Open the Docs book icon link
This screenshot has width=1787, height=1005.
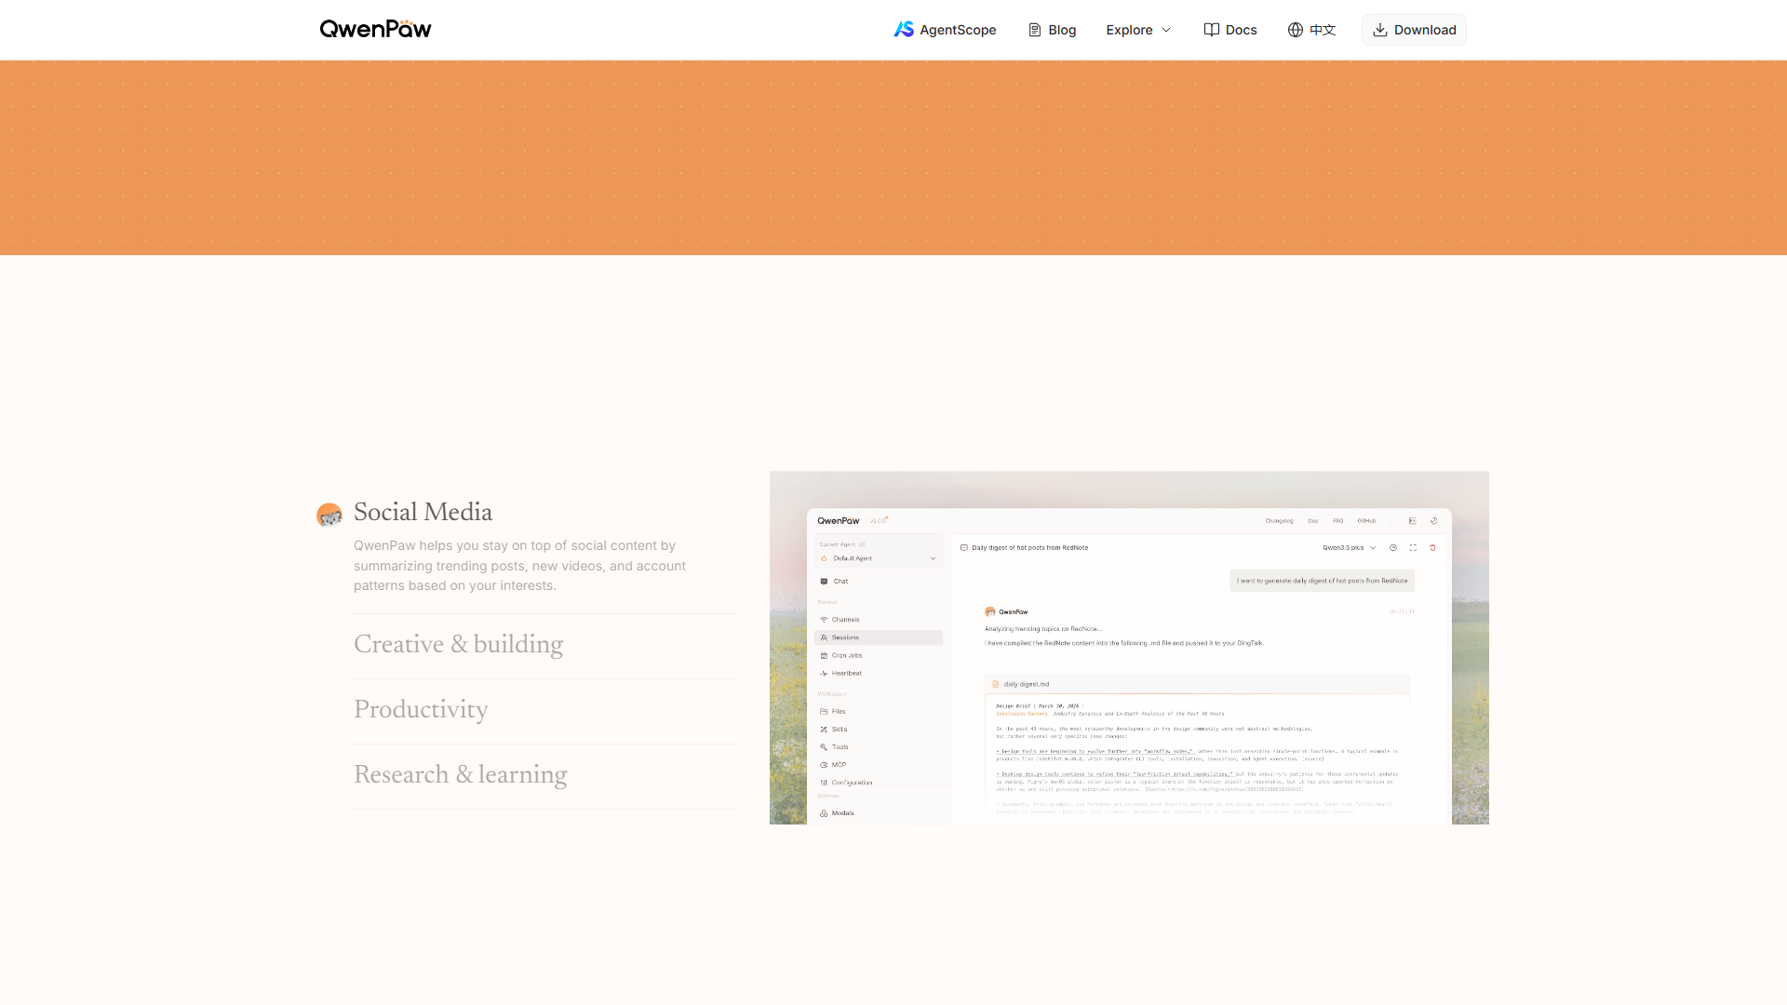(1229, 30)
